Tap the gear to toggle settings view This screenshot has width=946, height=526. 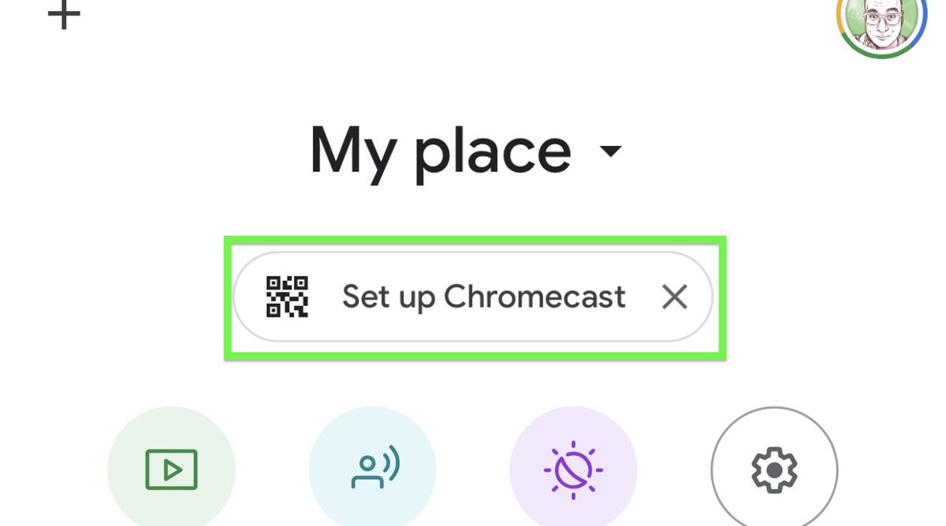(x=774, y=469)
